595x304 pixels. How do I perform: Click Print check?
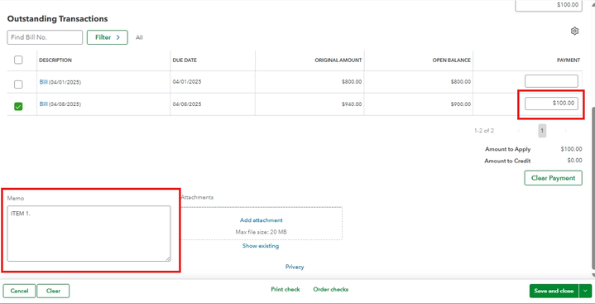point(286,290)
